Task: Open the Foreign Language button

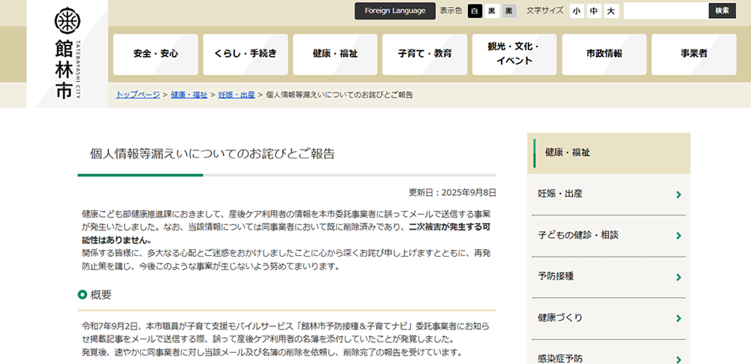Action: pos(395,11)
